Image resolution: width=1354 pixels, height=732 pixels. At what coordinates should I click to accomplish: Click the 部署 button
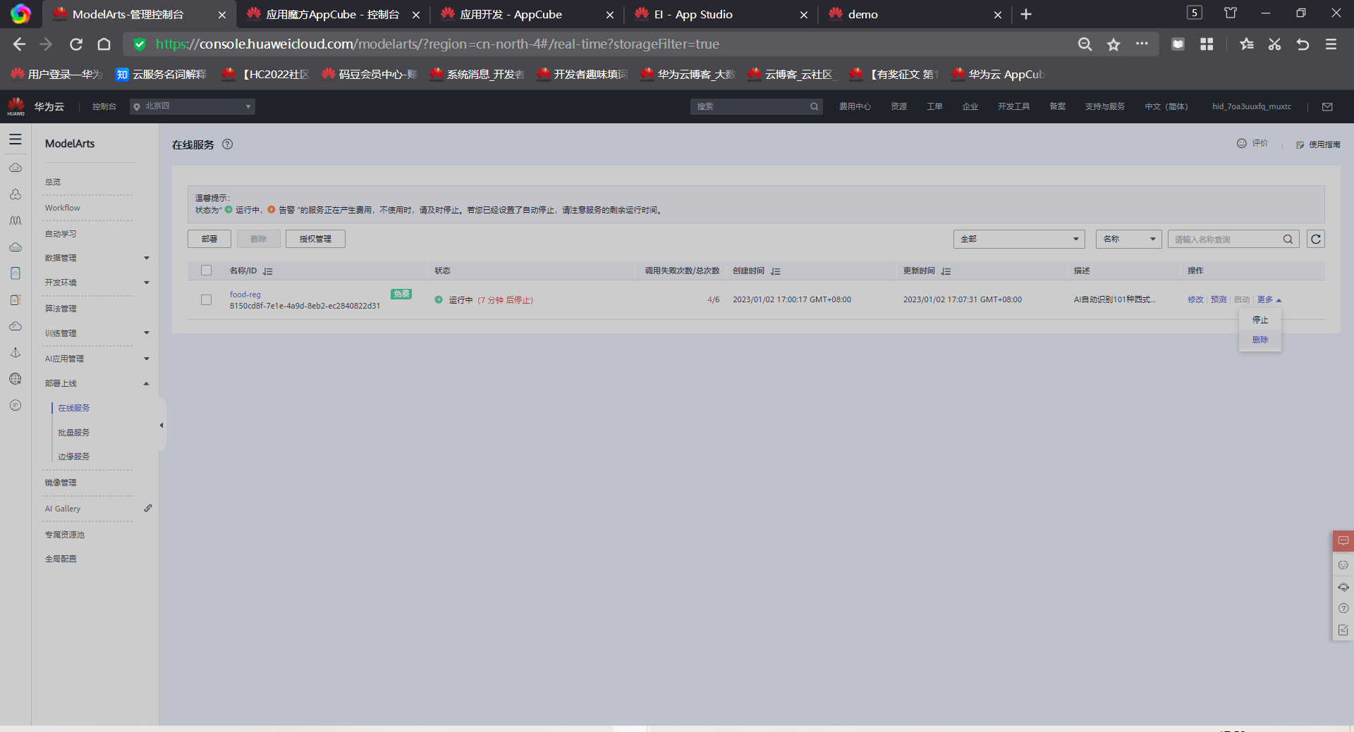click(x=209, y=240)
